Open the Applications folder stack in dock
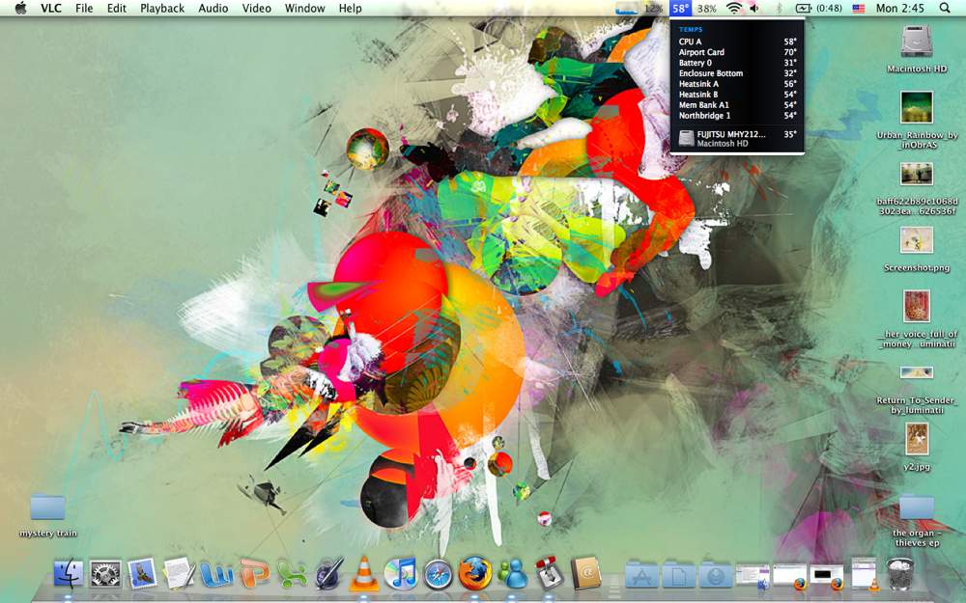 point(641,575)
